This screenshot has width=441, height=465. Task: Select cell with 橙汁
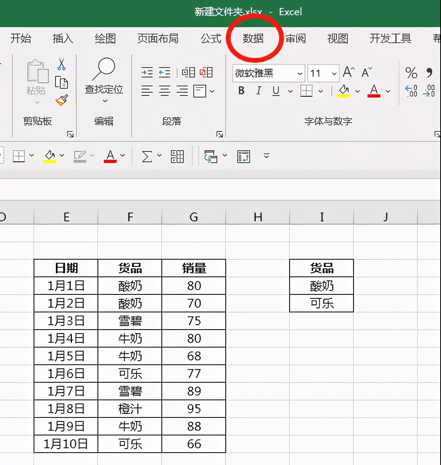pos(130,409)
